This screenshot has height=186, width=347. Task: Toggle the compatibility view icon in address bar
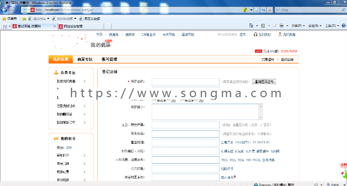tap(257, 10)
